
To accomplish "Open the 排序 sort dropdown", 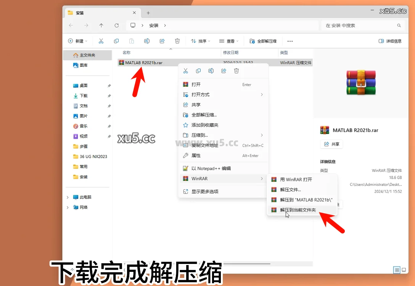I will [200, 41].
